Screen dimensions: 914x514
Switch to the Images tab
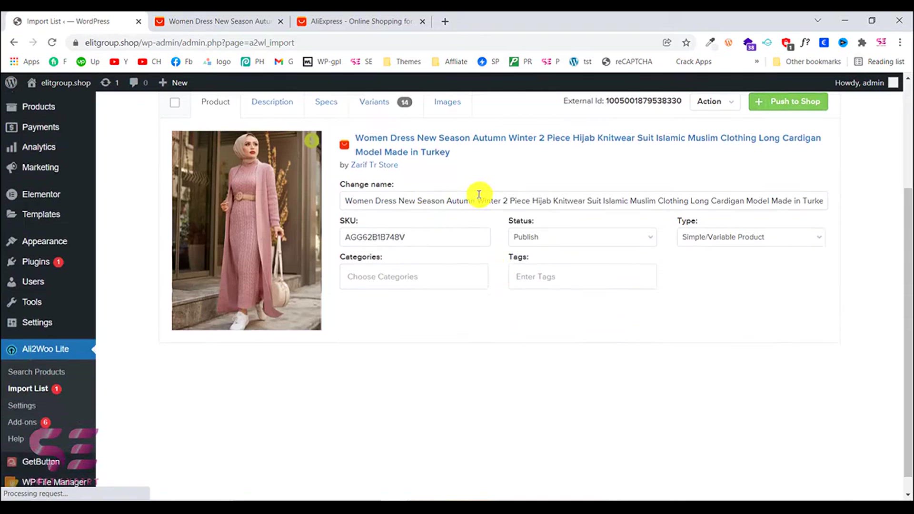pyautogui.click(x=447, y=102)
